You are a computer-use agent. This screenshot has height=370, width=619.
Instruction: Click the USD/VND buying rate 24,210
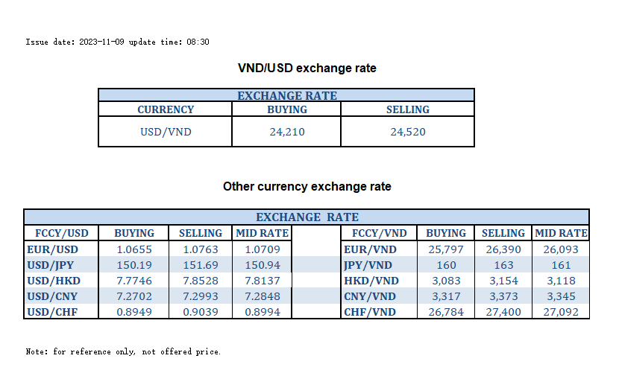pyautogui.click(x=287, y=132)
